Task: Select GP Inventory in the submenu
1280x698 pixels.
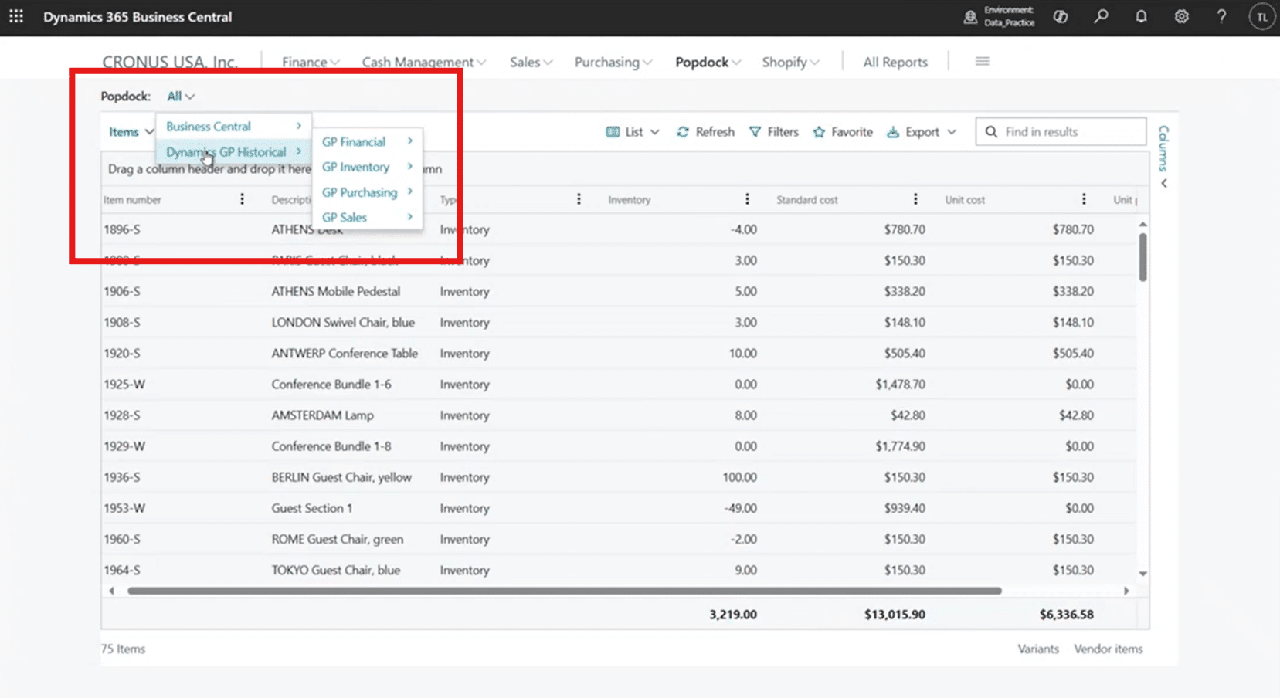Action: [x=356, y=167]
